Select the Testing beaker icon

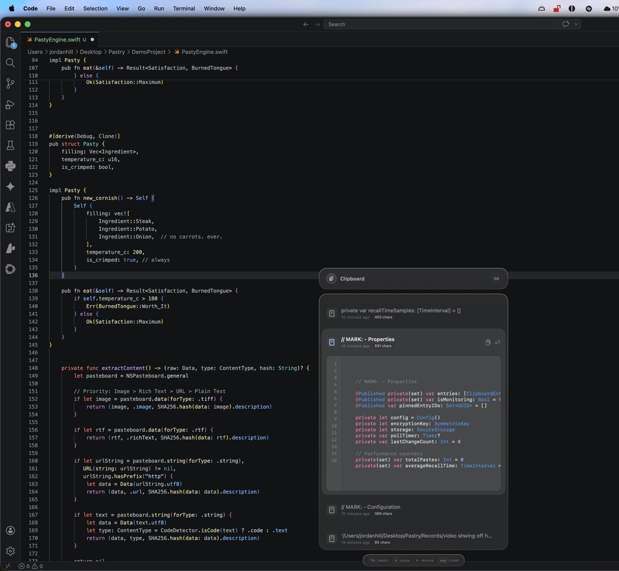tap(10, 146)
